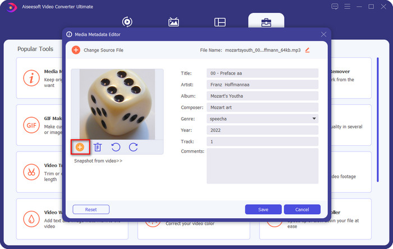This screenshot has width=393, height=249.
Task: Delete the cover image with trash icon
Action: (98, 147)
